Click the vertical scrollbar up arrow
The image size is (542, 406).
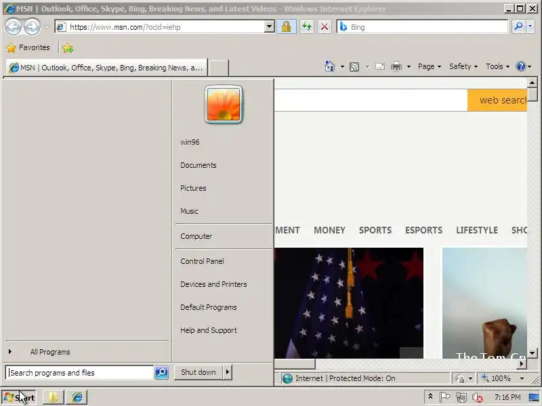[x=532, y=83]
